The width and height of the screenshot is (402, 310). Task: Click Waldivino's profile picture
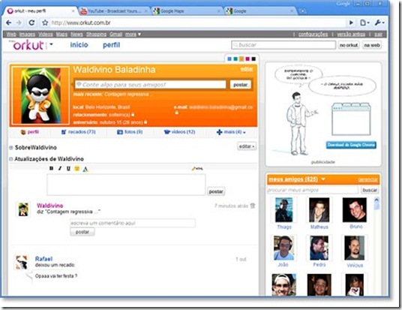(x=40, y=95)
